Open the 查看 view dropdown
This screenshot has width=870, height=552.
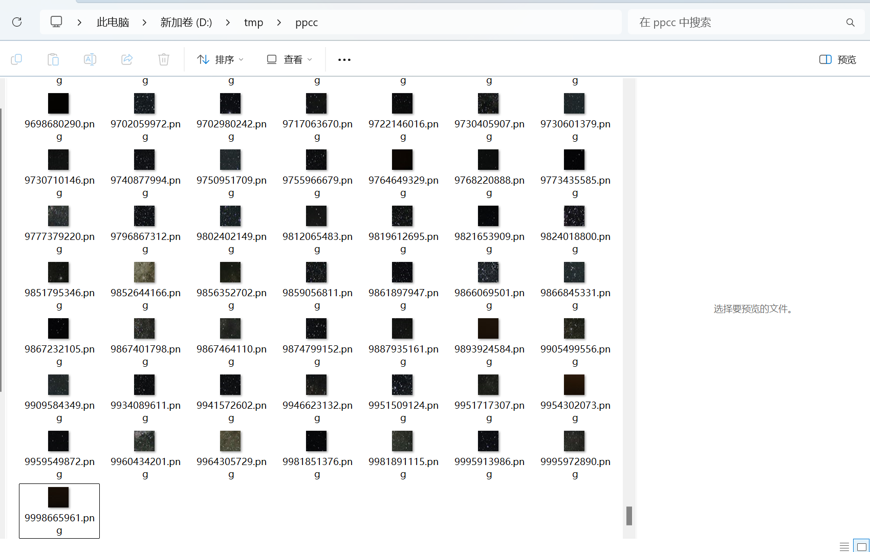(x=290, y=59)
